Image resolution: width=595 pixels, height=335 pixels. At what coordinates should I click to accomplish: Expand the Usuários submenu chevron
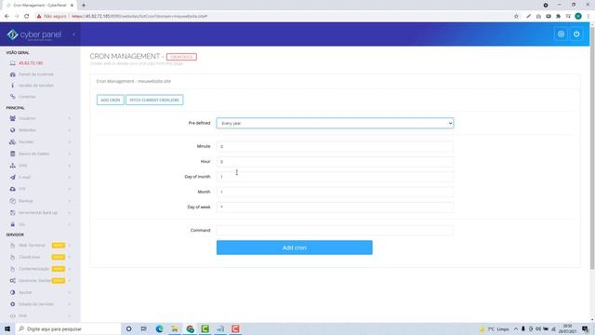click(x=70, y=118)
